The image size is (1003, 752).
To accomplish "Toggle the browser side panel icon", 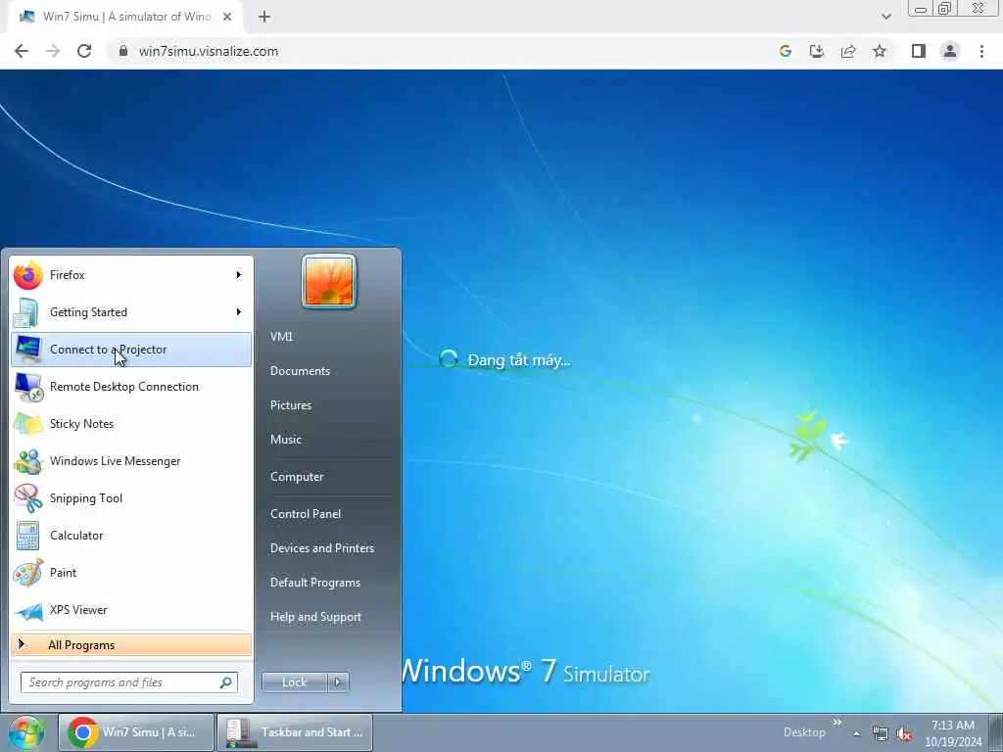I will coord(919,51).
